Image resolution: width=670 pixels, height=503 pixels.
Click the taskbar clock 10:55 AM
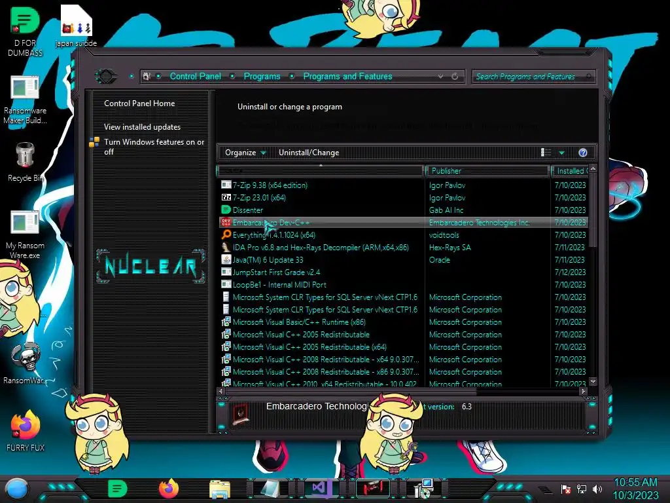(635, 482)
